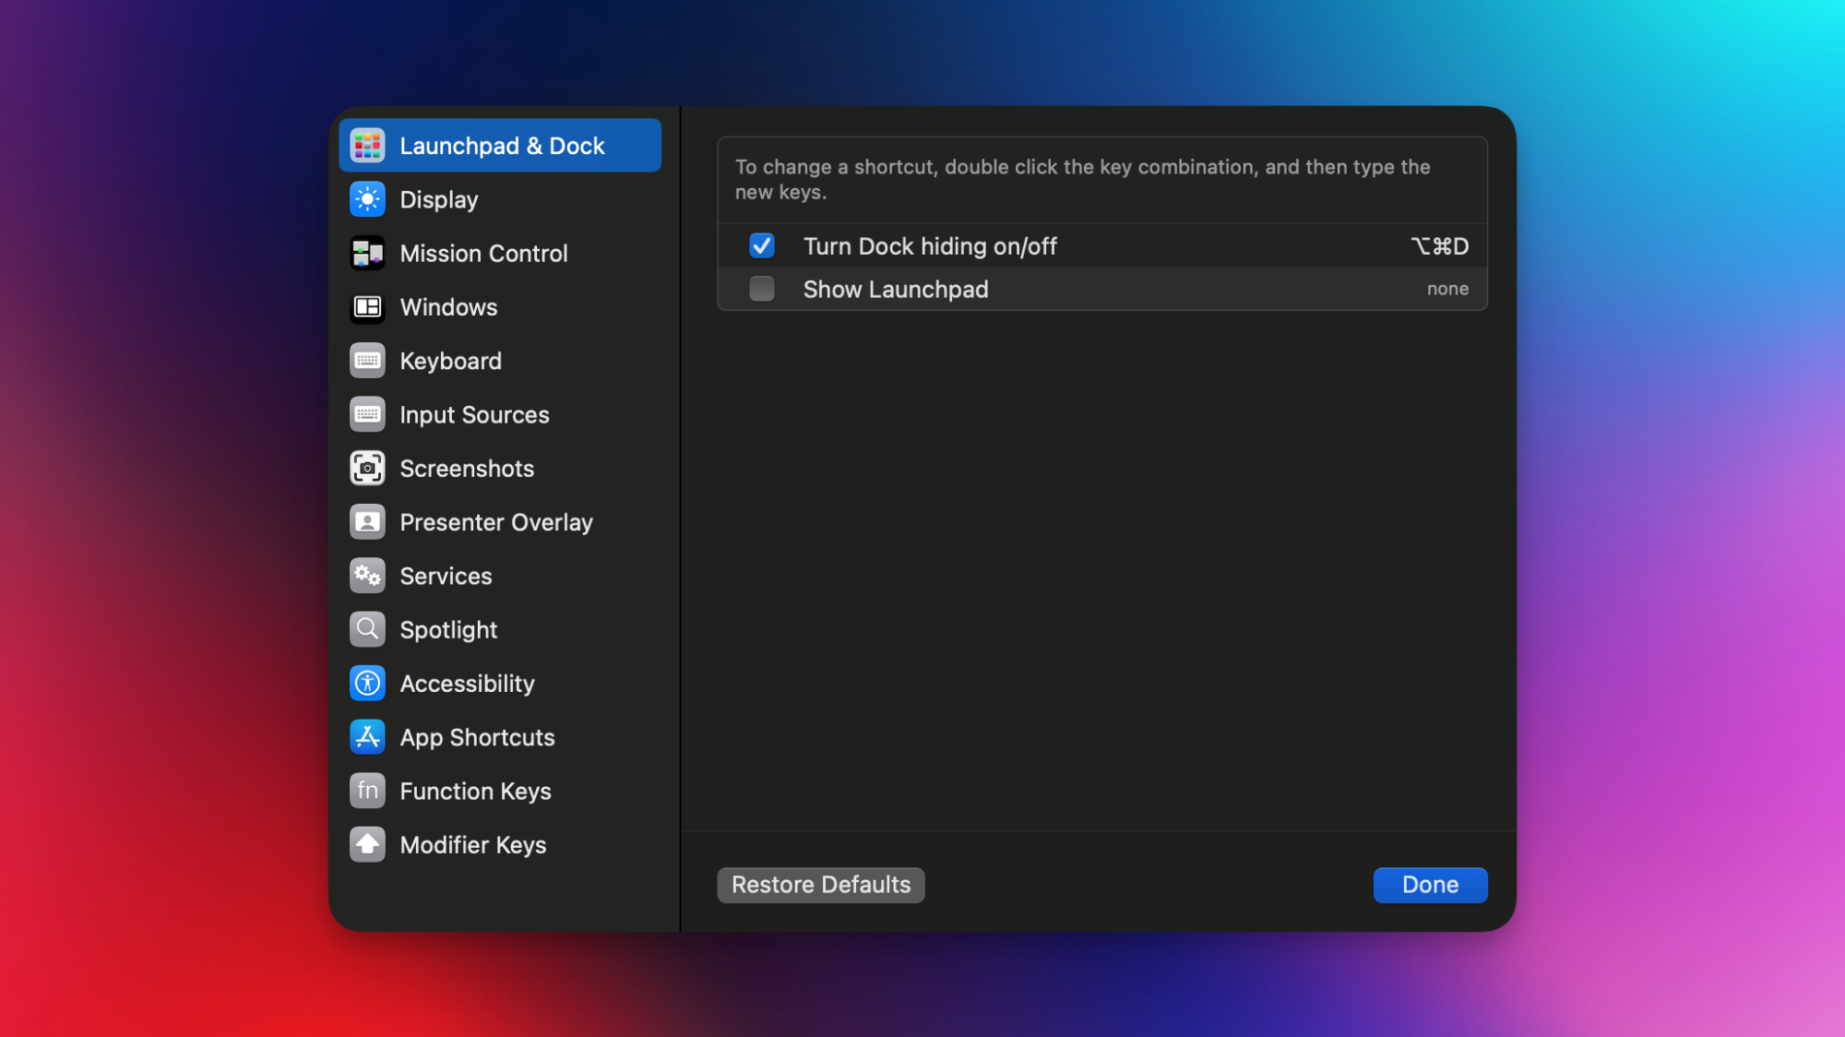Click the Services gears icon
This screenshot has height=1037, width=1845.
(367, 576)
